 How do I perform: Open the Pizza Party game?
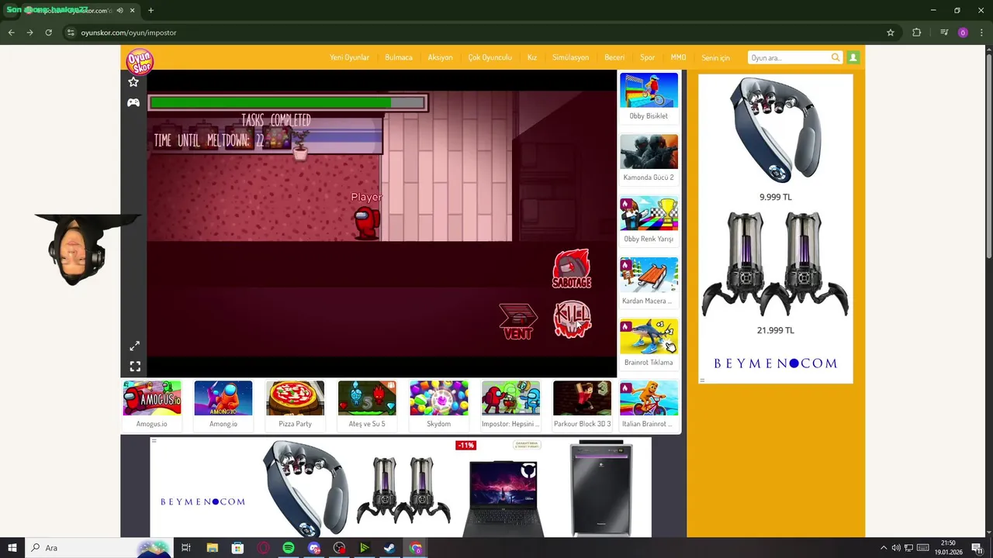295,405
